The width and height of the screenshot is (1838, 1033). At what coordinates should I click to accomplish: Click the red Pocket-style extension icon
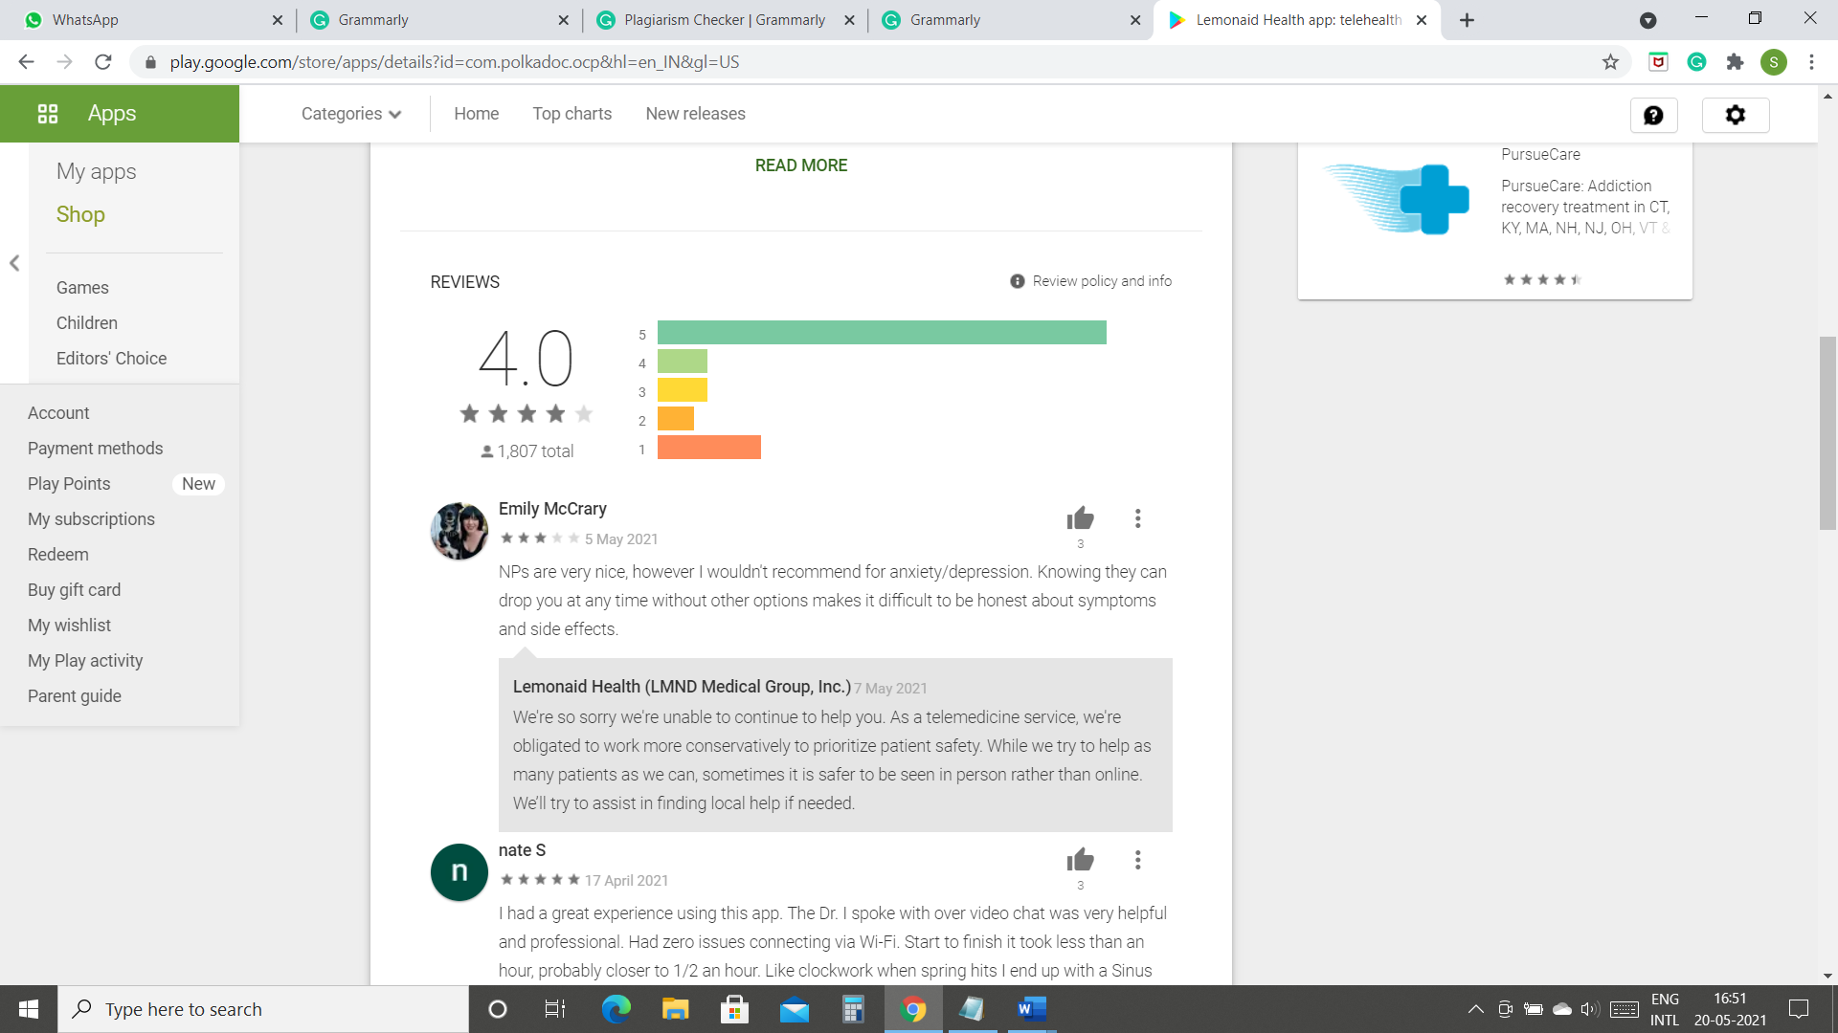point(1658,62)
